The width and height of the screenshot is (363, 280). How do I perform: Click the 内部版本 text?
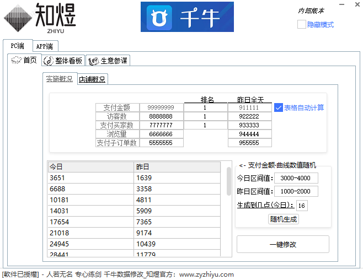click(311, 10)
